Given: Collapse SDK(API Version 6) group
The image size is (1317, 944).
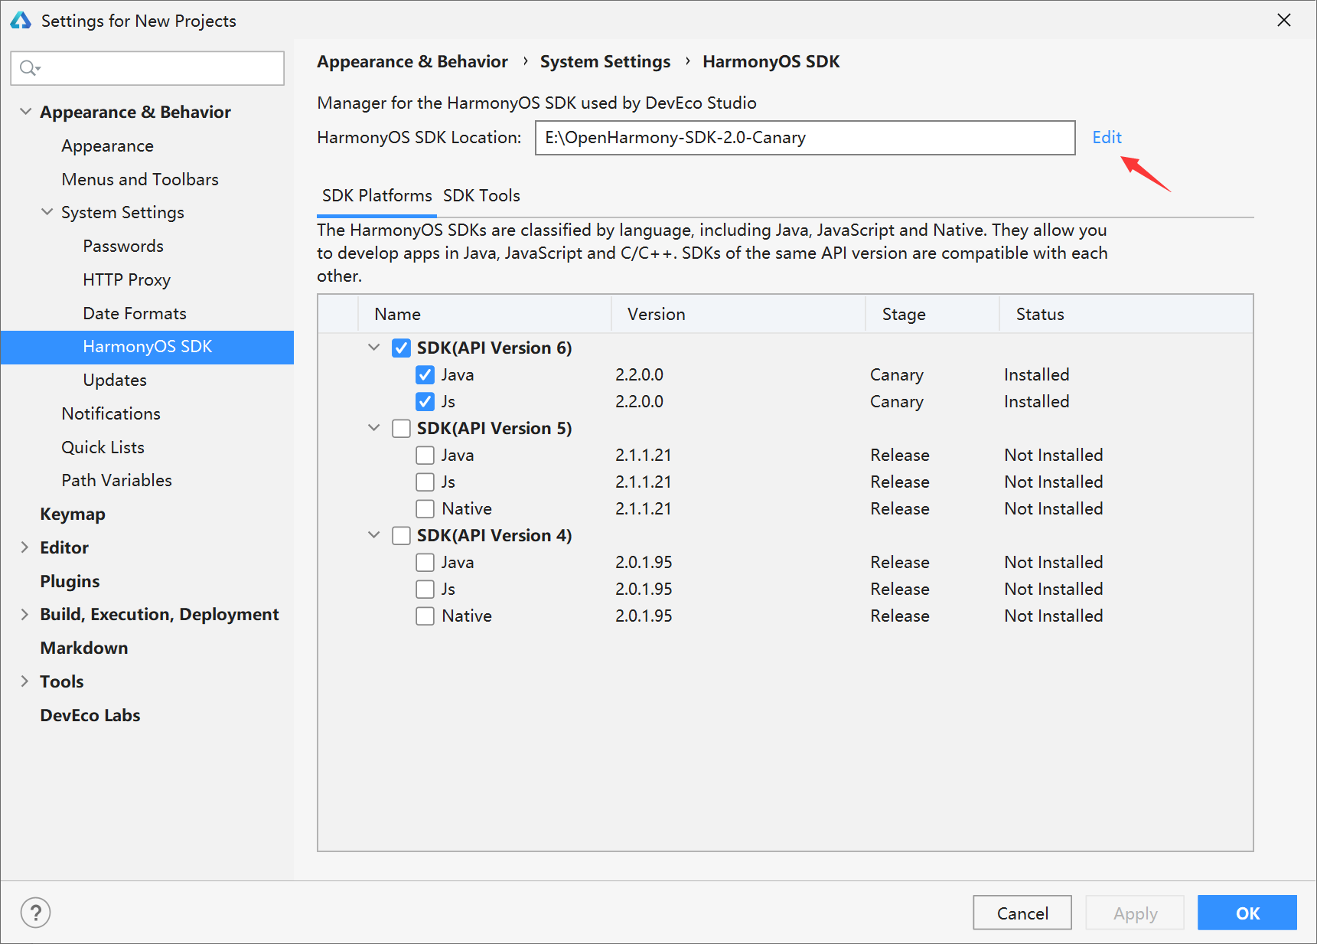Looking at the screenshot, I should (x=373, y=348).
